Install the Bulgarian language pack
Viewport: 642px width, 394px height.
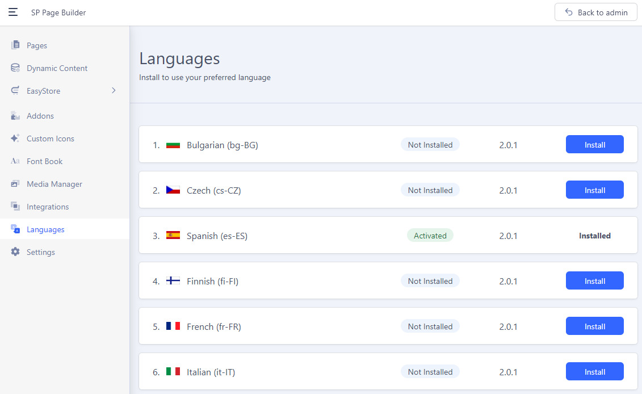click(x=594, y=145)
